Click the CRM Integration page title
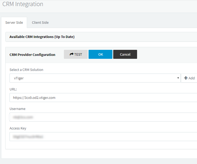Viewport: 197px width, 164px height. click(23, 4)
